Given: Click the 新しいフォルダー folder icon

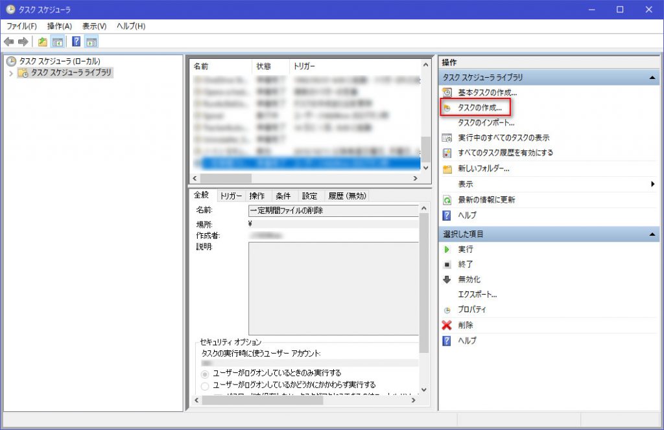Looking at the screenshot, I should point(447,169).
